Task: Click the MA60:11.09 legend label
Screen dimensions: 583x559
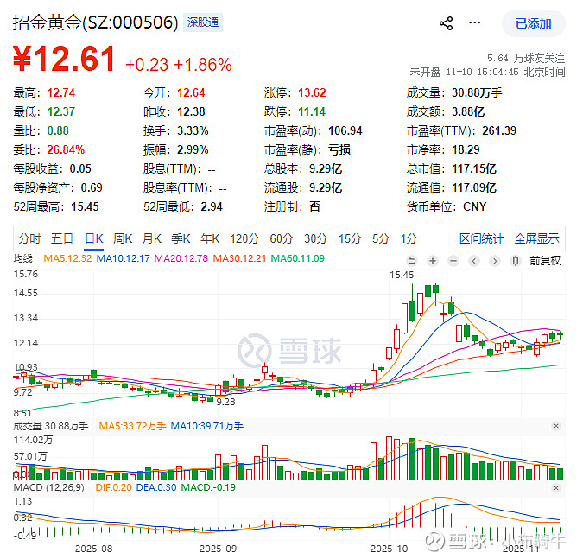Action: pyautogui.click(x=297, y=258)
